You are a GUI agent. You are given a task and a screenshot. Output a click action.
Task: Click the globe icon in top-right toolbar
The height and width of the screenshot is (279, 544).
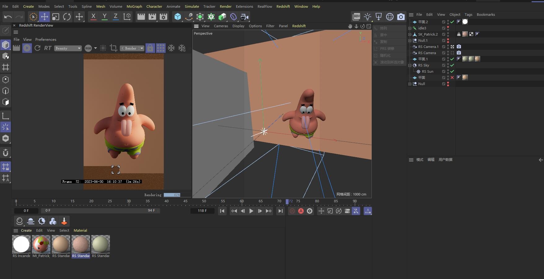390,17
